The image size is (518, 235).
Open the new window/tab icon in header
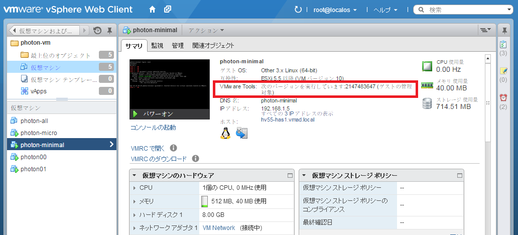[x=168, y=10]
